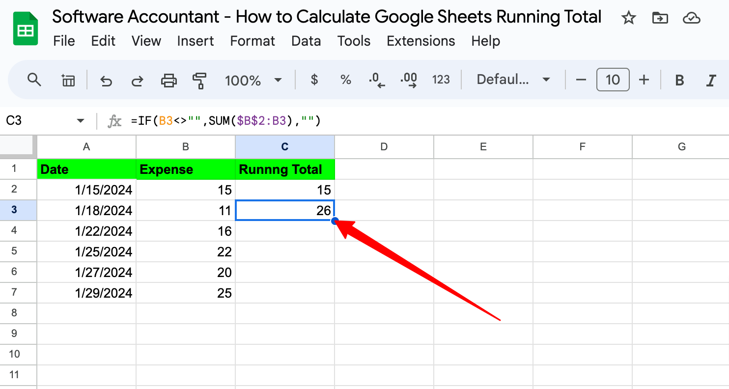This screenshot has height=389, width=729.
Task: Open the Extensions menu
Action: 421,41
